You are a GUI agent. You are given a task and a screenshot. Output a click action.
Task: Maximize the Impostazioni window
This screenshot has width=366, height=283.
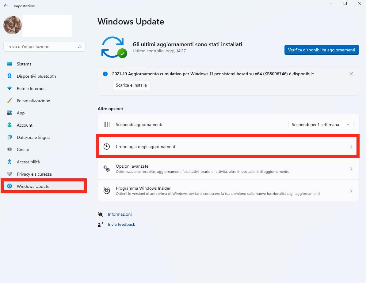point(345,3)
